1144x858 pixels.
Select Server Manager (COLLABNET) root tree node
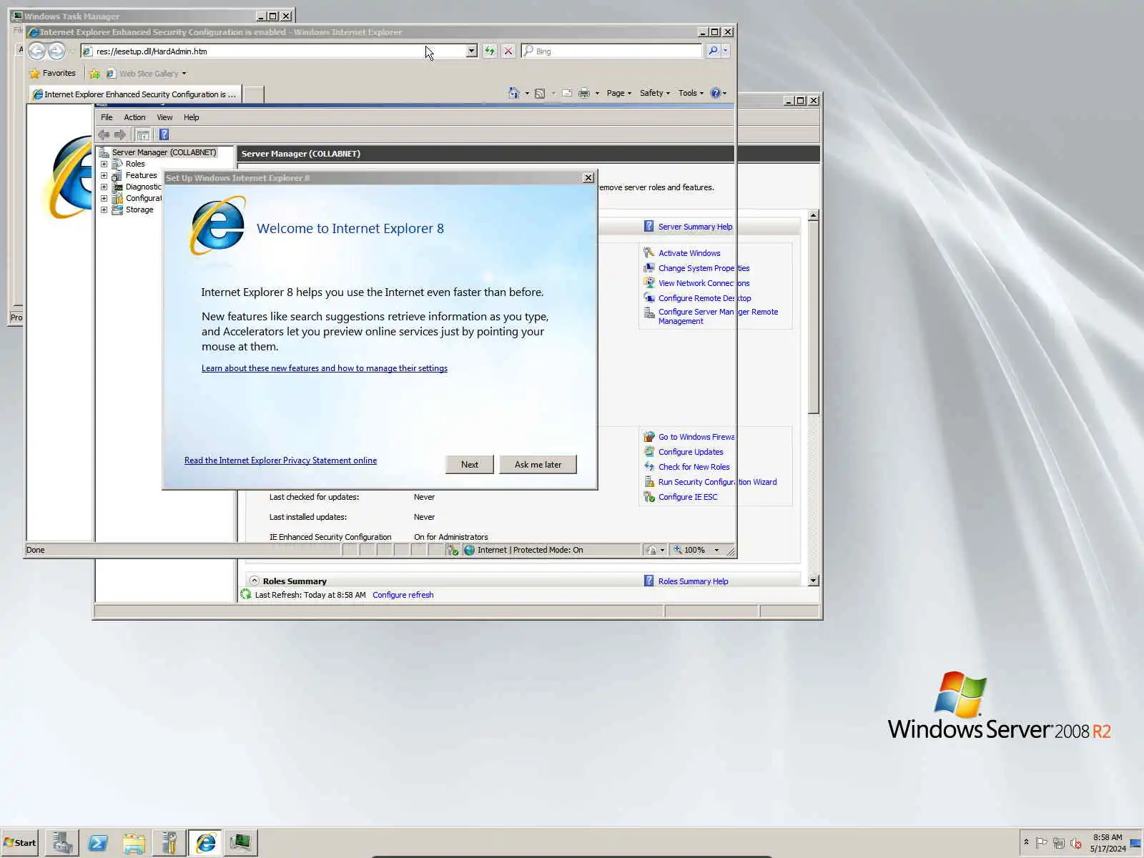pos(164,152)
